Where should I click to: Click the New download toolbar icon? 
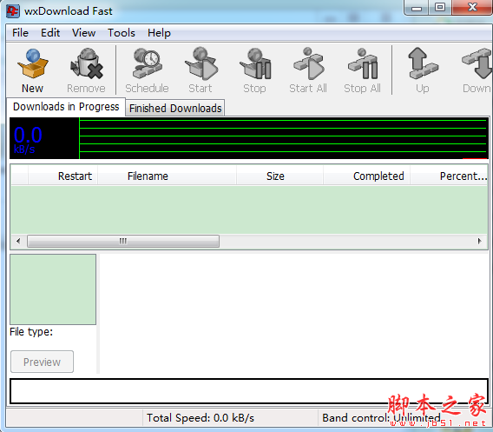[32, 64]
